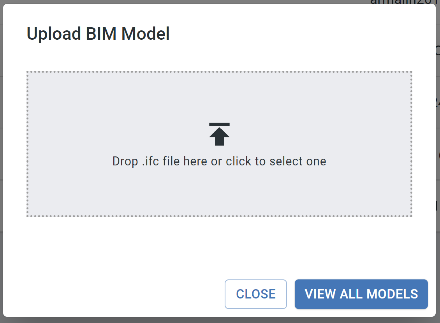Click the blue VIEW ALL MODELS button
Screen dimensions: 440x323
click(x=361, y=294)
